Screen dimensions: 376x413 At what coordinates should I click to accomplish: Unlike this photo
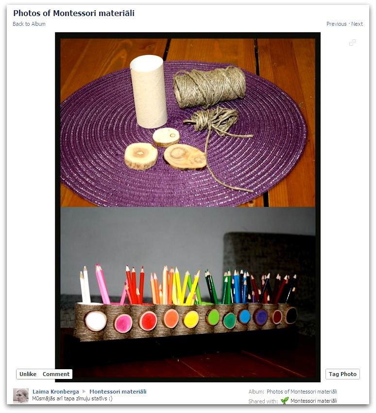(28, 374)
